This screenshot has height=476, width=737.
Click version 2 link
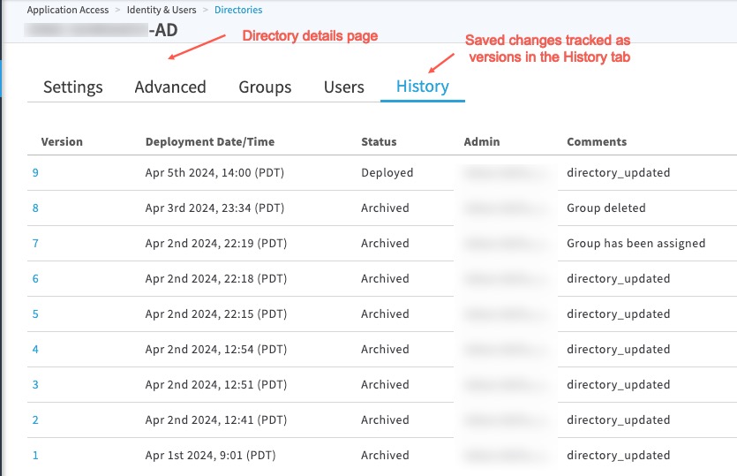pos(35,420)
